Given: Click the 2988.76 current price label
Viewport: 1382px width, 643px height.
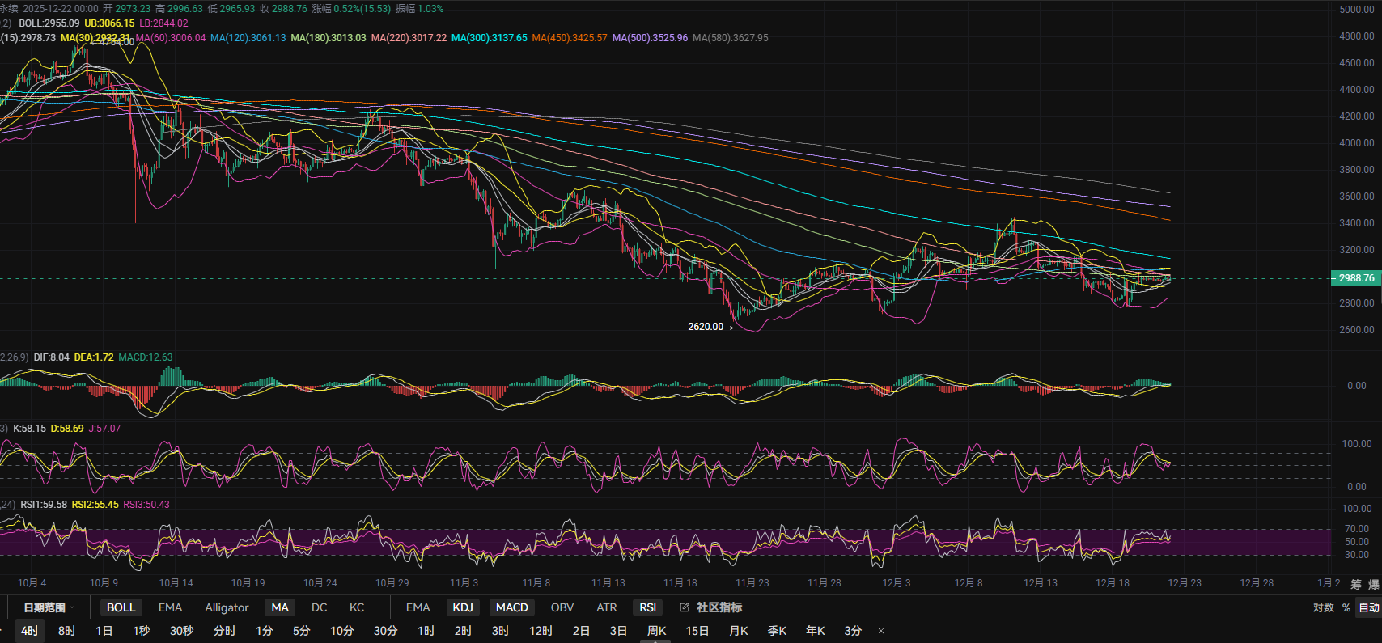Looking at the screenshot, I should [x=1356, y=278].
